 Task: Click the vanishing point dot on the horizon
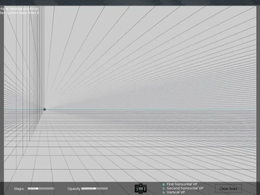(45, 109)
